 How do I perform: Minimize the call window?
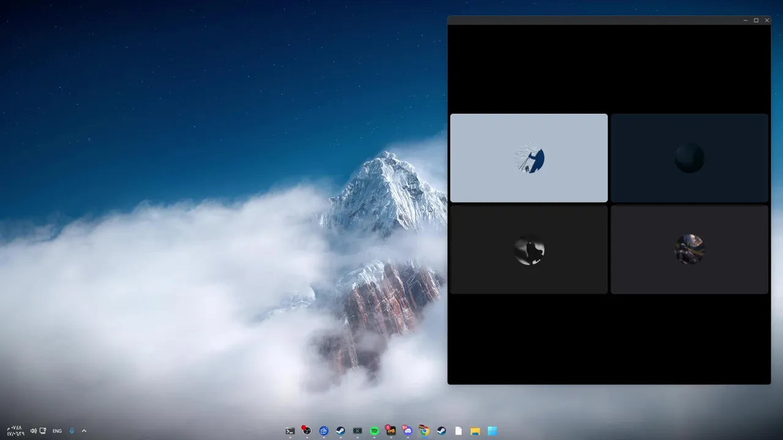(745, 20)
